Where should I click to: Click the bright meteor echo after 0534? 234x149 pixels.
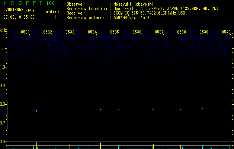click(100, 110)
